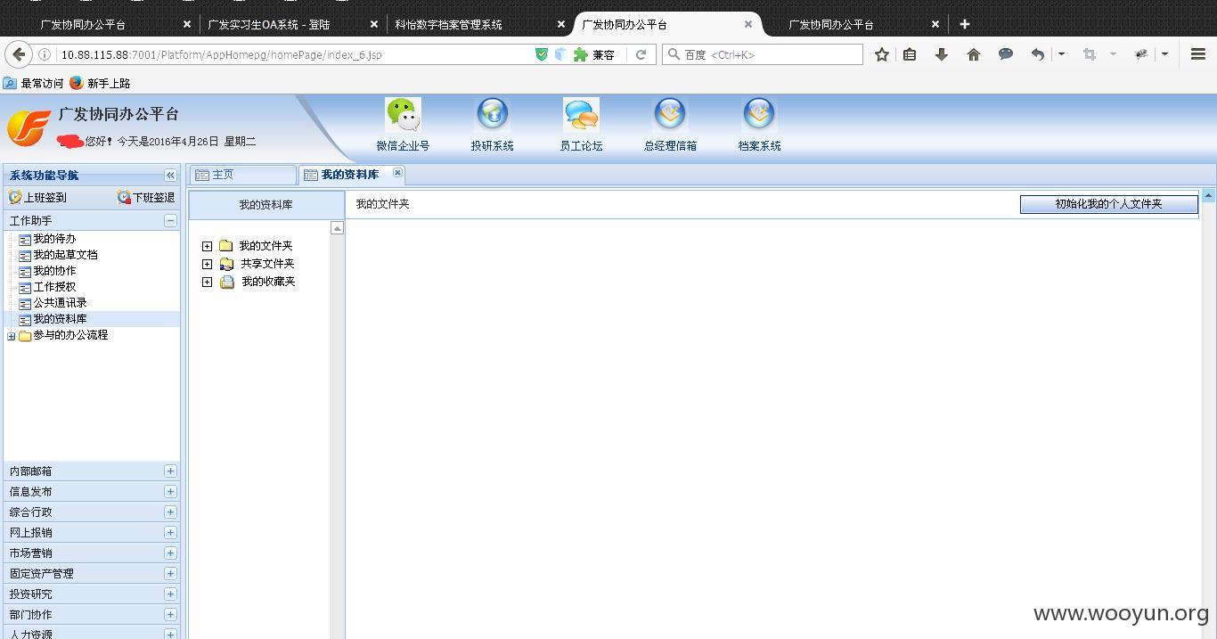
Task: Expand the 共享文件夹 tree node
Action: (x=208, y=264)
